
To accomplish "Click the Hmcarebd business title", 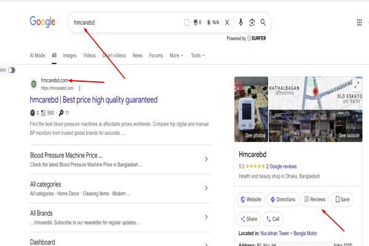I will point(253,154).
